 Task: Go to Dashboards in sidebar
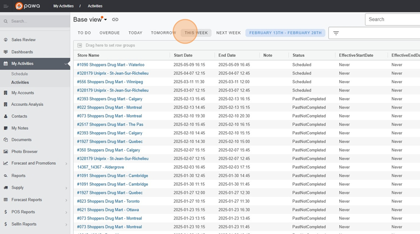click(22, 52)
